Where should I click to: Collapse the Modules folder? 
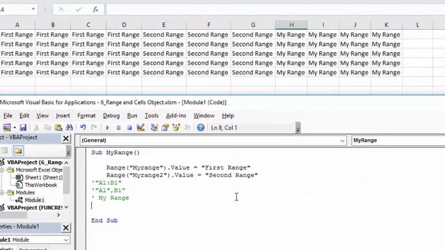point(1,192)
